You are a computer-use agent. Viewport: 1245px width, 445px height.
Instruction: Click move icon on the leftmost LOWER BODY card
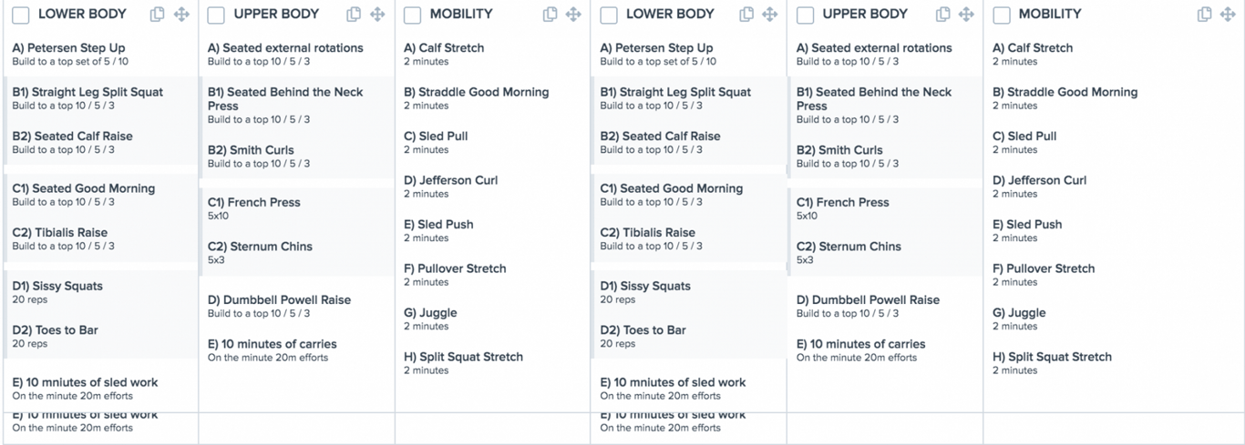181,15
